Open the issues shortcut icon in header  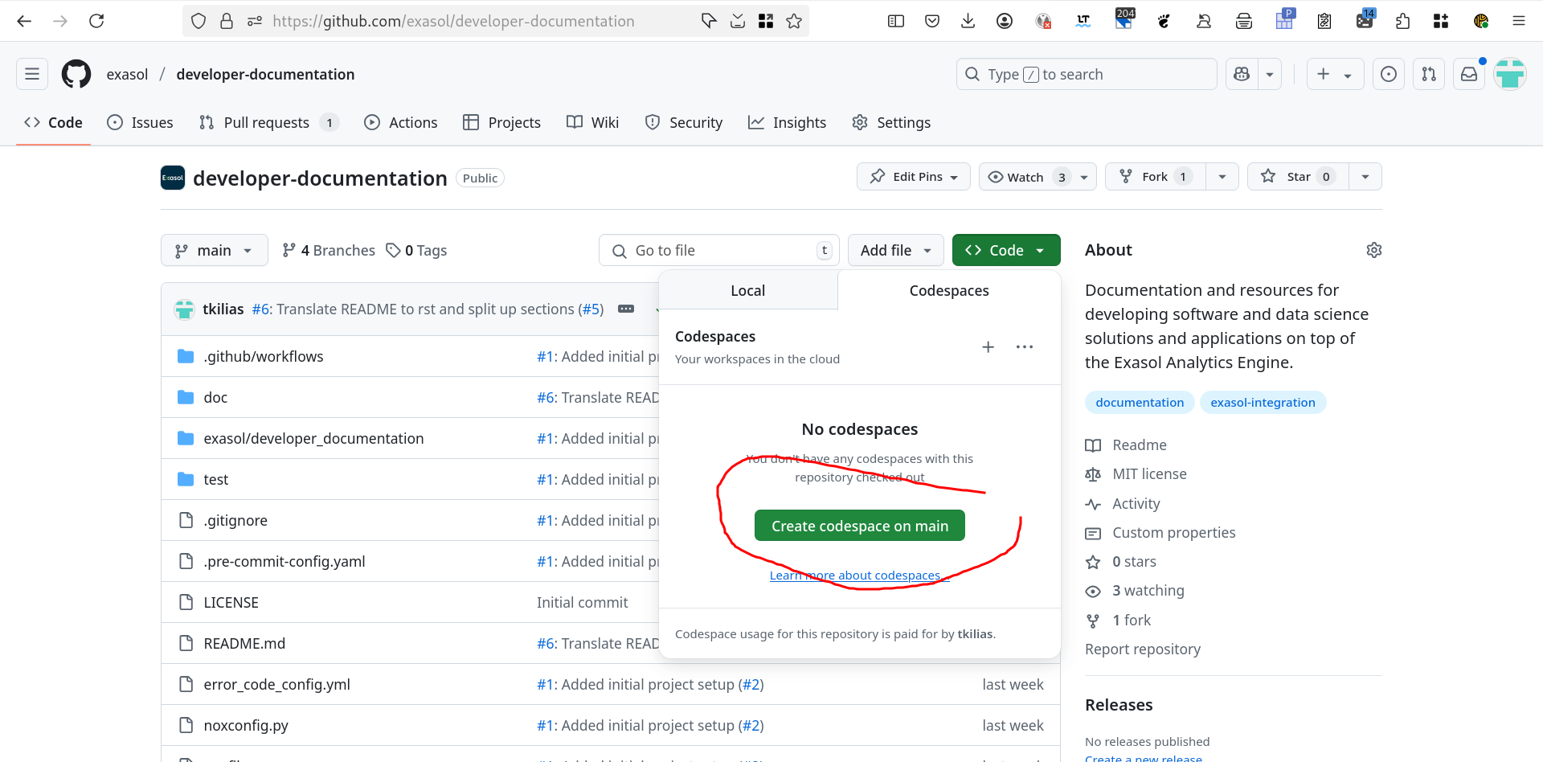click(1389, 74)
